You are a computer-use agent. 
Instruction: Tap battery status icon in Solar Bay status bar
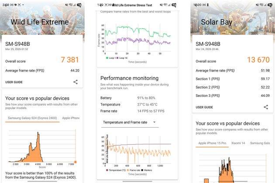270,5
